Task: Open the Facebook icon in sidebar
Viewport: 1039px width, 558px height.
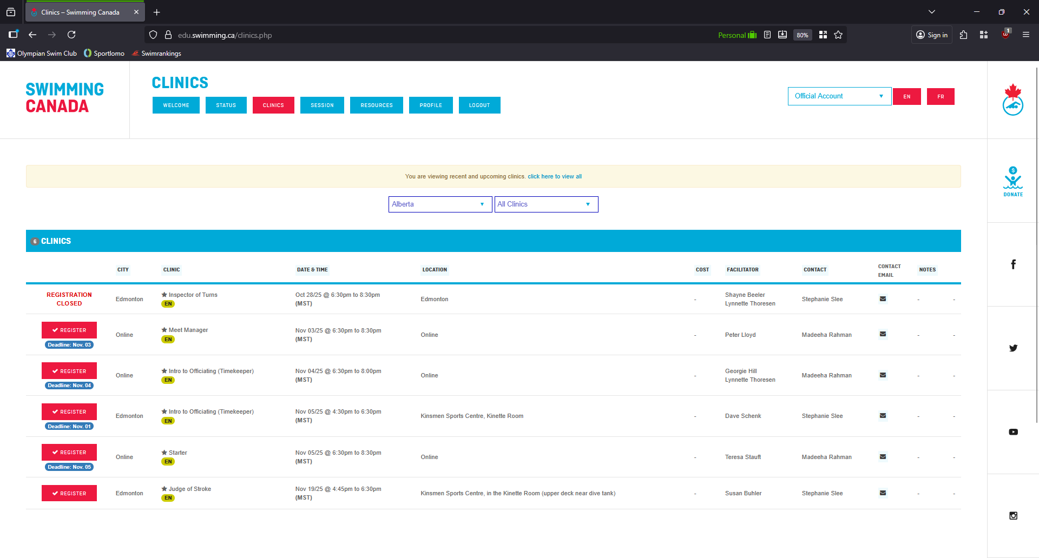Action: 1013,264
